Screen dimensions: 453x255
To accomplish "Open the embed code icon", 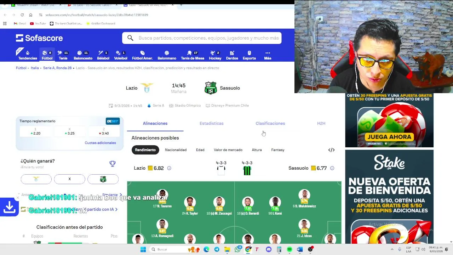I will pyautogui.click(x=331, y=150).
